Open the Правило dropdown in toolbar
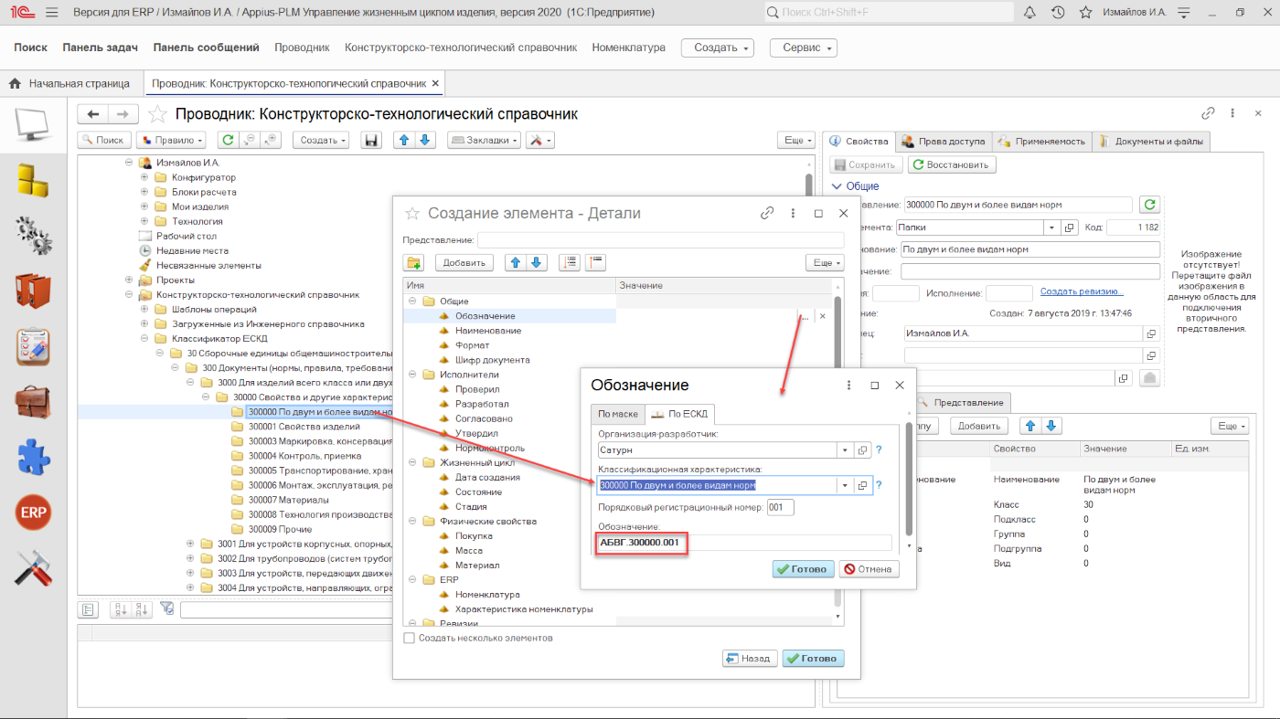Viewport: 1280px width, 719px height. 172,140
